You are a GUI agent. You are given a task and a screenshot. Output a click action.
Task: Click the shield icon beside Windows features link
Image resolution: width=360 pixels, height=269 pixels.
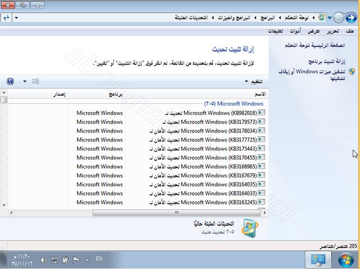(x=352, y=72)
